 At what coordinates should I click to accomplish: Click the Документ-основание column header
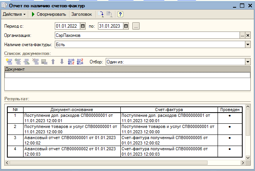[x=72, y=110]
